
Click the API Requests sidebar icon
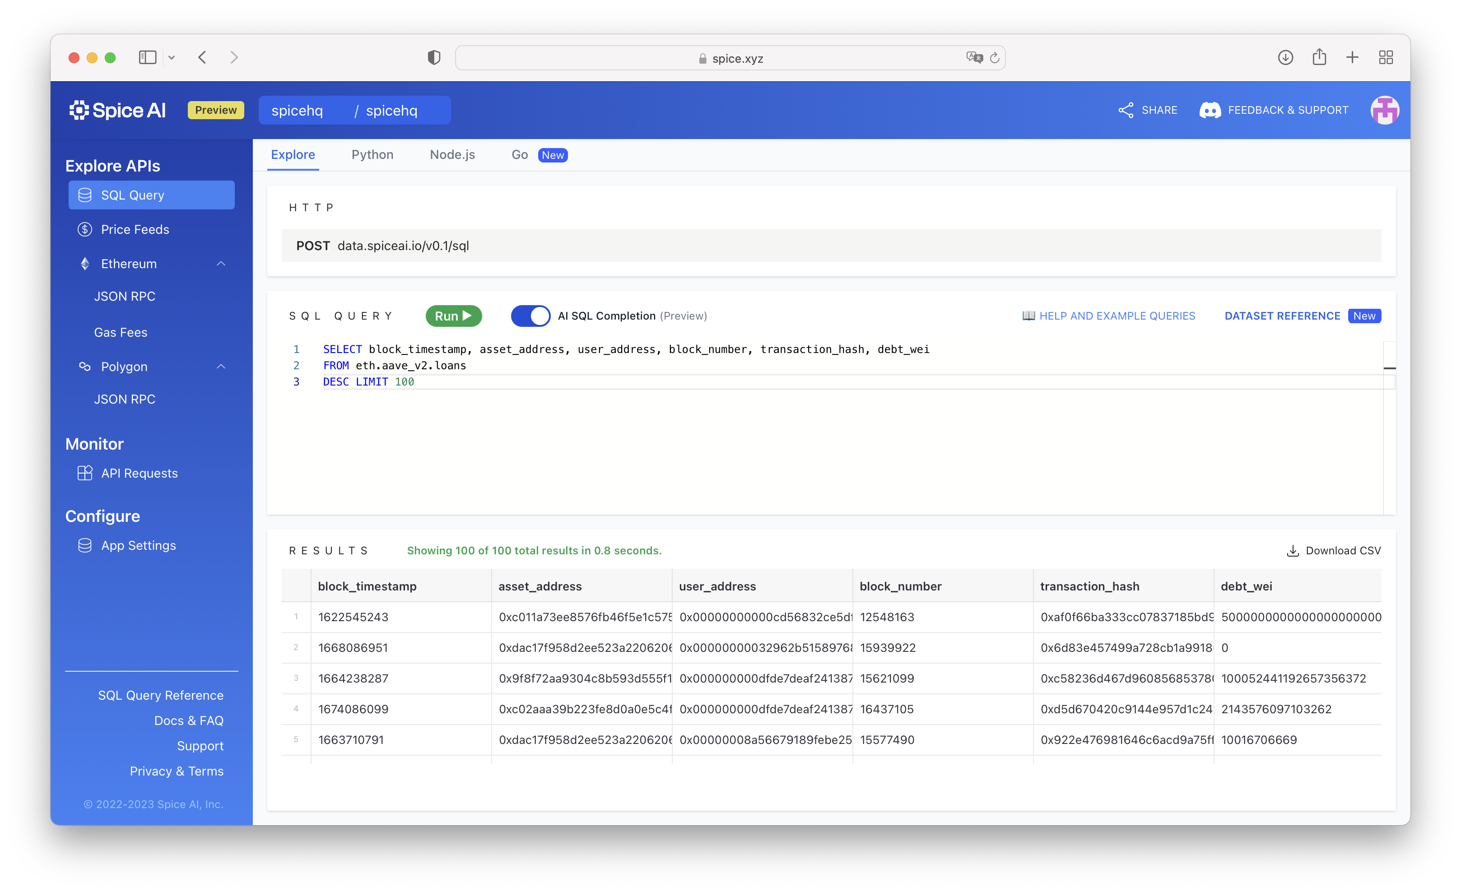(85, 473)
